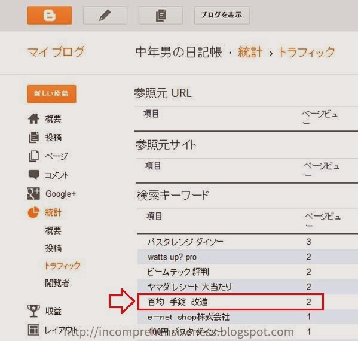Click the 参照元サイト section heading
The image size is (358, 341).
166,145
